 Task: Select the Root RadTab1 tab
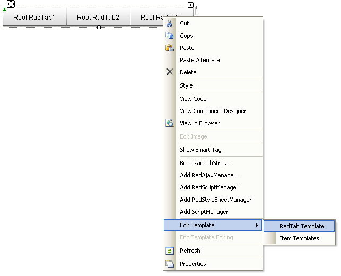pos(34,17)
